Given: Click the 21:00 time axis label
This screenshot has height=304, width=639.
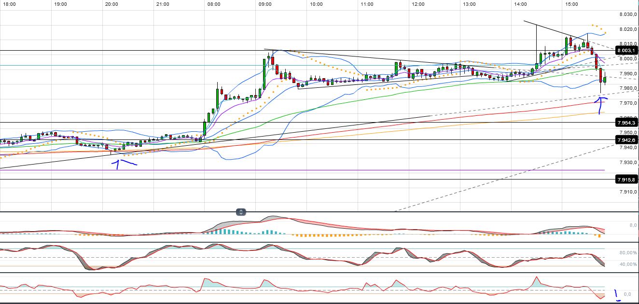Looking at the screenshot, I should point(163,4).
